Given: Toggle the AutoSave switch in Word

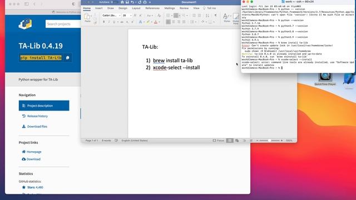Looking at the screenshot, I should [113, 2].
